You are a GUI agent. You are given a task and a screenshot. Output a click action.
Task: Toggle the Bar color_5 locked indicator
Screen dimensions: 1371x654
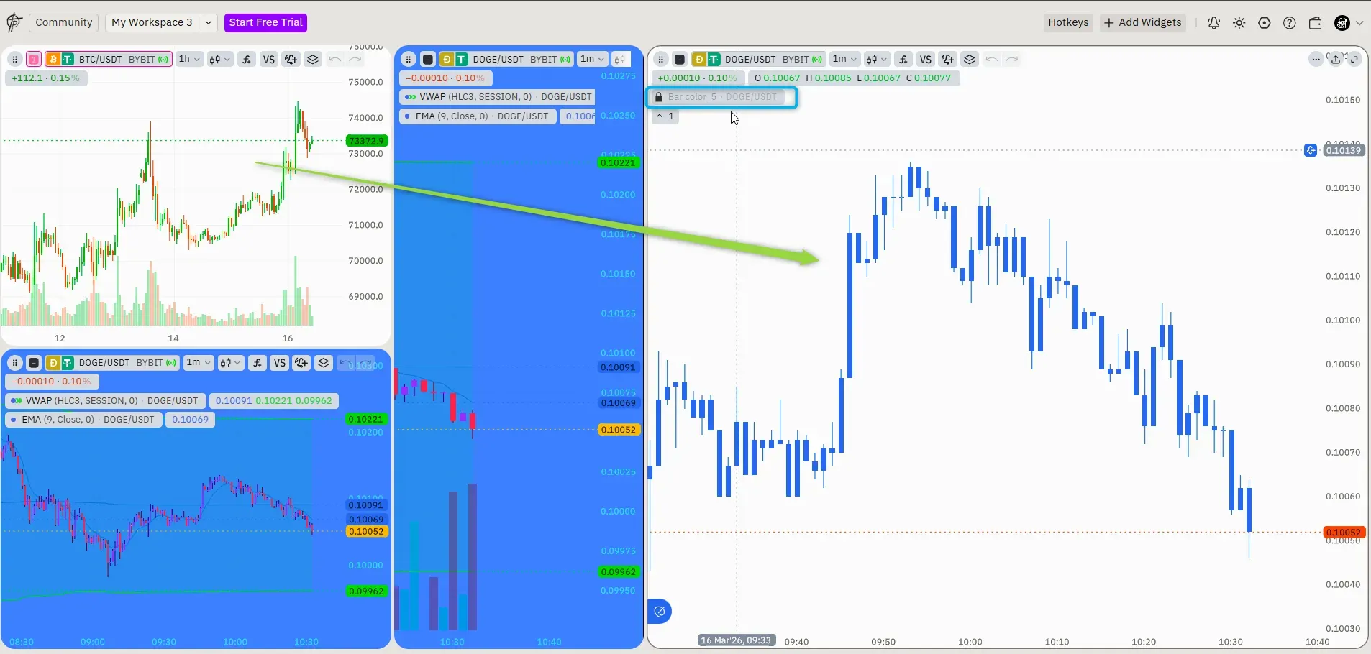click(x=722, y=97)
